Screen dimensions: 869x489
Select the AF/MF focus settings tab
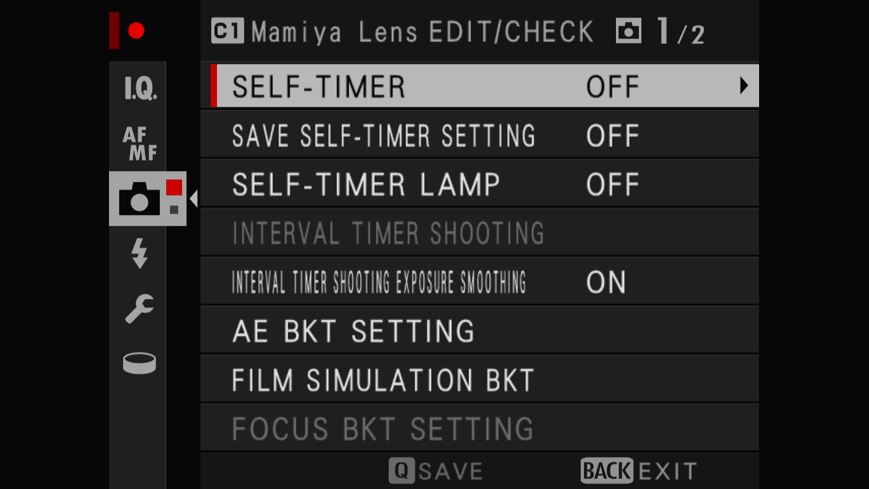[140, 144]
